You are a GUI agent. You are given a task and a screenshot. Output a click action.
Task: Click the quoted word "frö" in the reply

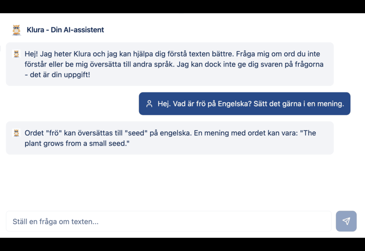pyautogui.click(x=53, y=133)
